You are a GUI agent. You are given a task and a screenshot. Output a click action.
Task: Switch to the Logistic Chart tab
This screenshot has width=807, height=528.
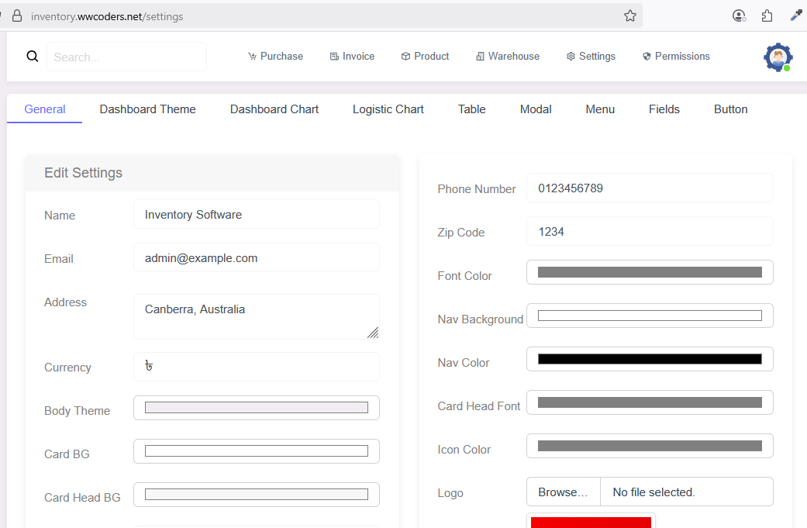click(388, 109)
